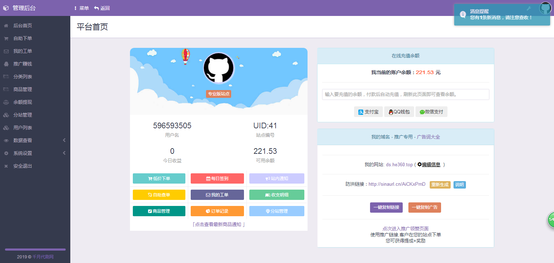
Task: Click the 专业版站点 badge
Action: pyautogui.click(x=219, y=94)
